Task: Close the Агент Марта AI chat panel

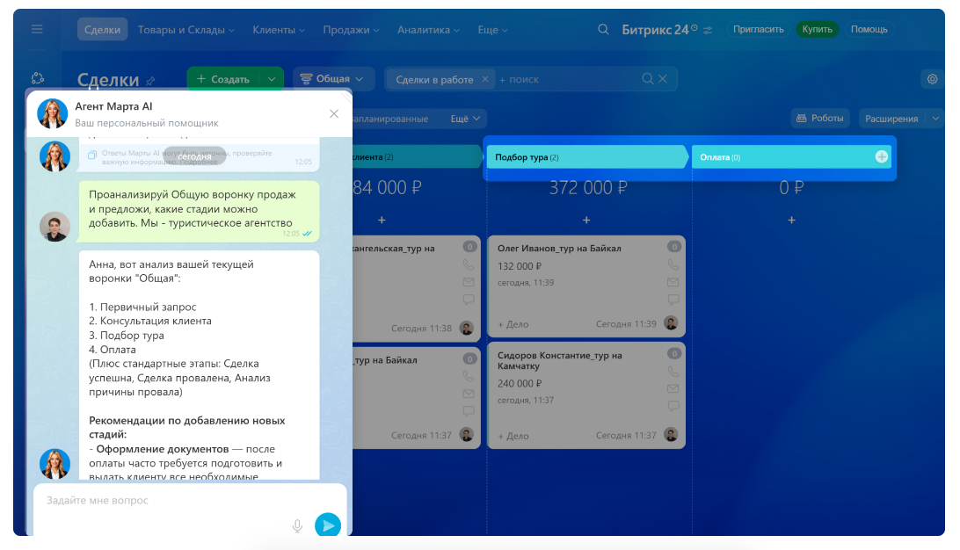Action: click(334, 113)
